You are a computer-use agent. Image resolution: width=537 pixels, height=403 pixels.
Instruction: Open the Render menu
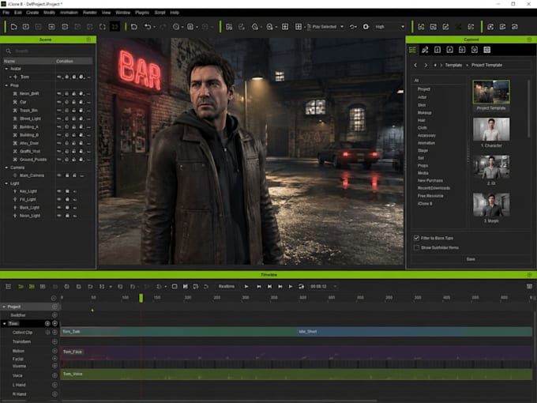tap(90, 13)
